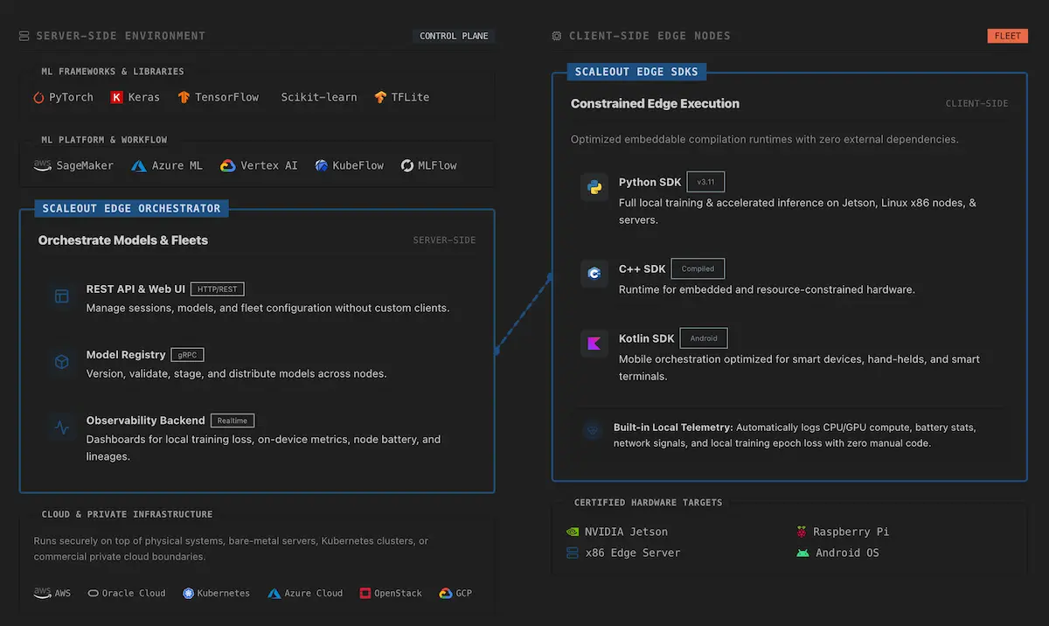Click the Realtime tag

tap(233, 421)
